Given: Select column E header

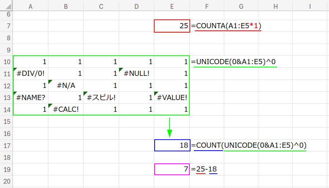Looking at the screenshot, I should [x=172, y=6].
